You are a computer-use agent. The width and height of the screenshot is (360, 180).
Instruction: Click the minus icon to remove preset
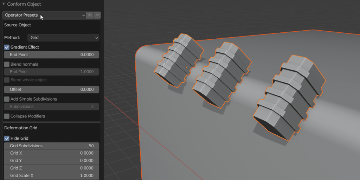tap(97, 15)
